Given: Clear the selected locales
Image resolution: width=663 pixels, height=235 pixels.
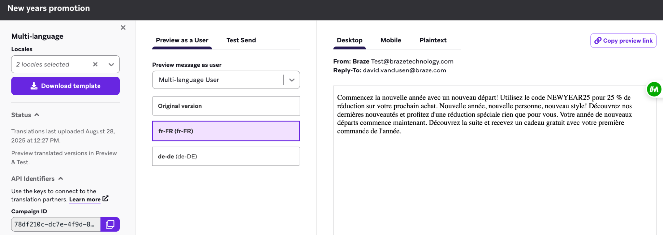Looking at the screenshot, I should click(95, 64).
